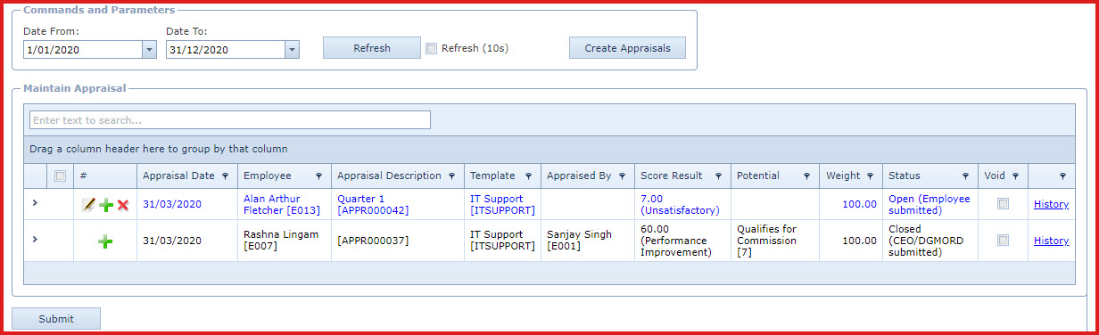Image resolution: width=1099 pixels, height=335 pixels.
Task: Tick Void checkbox for Alan Arthur Fletcher
Action: tap(1004, 204)
